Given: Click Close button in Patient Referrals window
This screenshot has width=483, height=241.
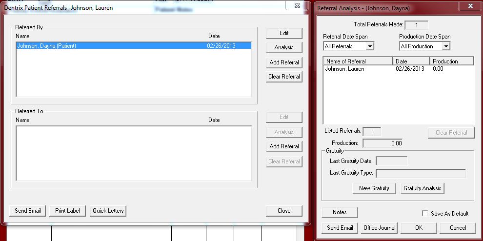Looking at the screenshot, I should point(284,211).
